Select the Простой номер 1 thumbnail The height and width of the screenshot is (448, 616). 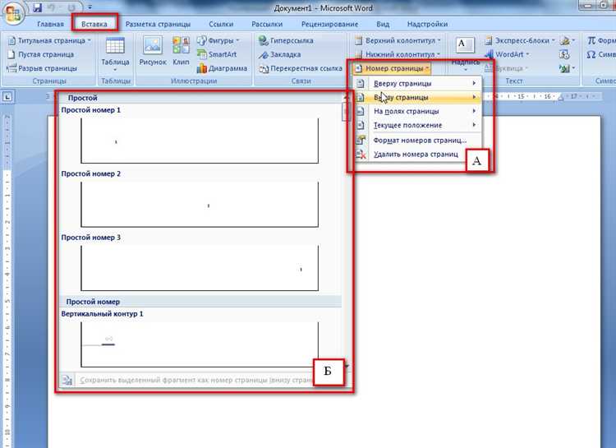(200, 141)
